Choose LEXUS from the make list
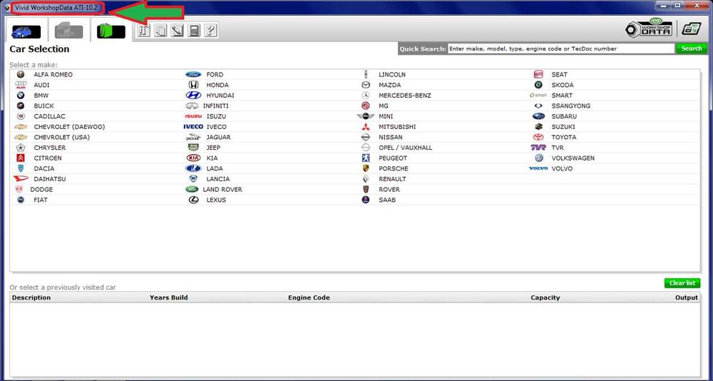713x381 pixels. coord(216,200)
